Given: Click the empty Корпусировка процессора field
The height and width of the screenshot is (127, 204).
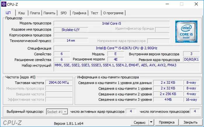Looking at the screenshot, I should [112, 35].
